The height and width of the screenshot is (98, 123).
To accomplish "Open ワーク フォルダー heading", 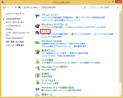I will point(49,81).
